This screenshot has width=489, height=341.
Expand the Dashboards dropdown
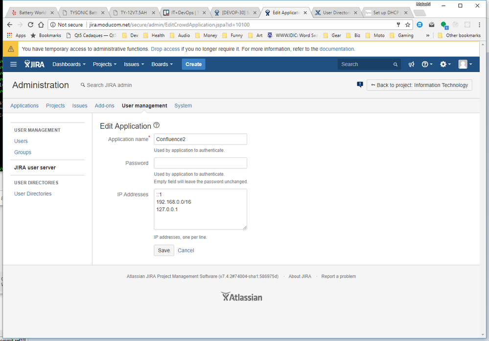tap(69, 64)
